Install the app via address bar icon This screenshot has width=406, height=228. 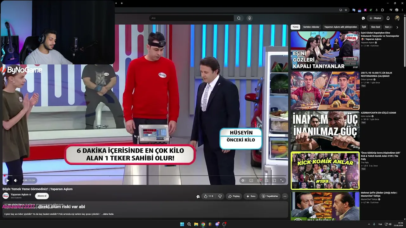(341, 10)
